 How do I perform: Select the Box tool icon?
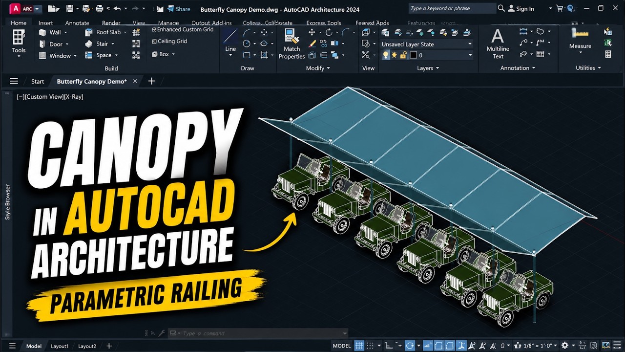[x=154, y=54]
